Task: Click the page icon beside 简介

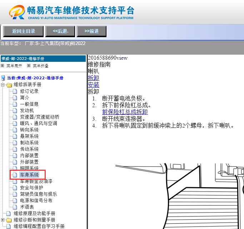Action: [x=15, y=98]
